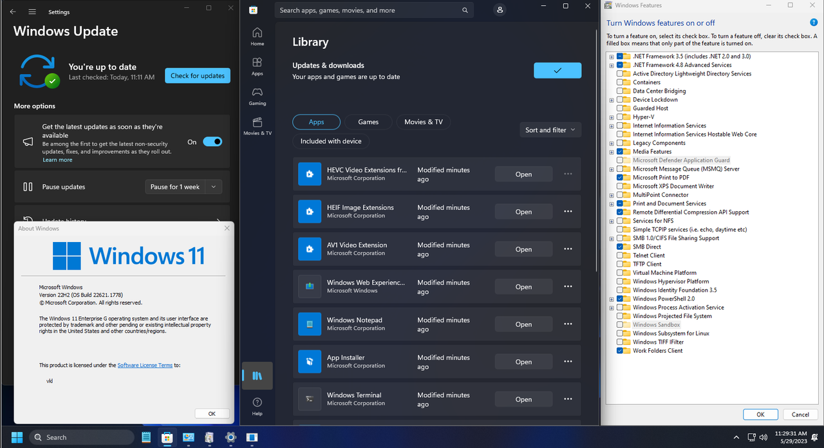Click the search magnifier in Store search box
This screenshot has height=448, width=824.
pyautogui.click(x=465, y=10)
